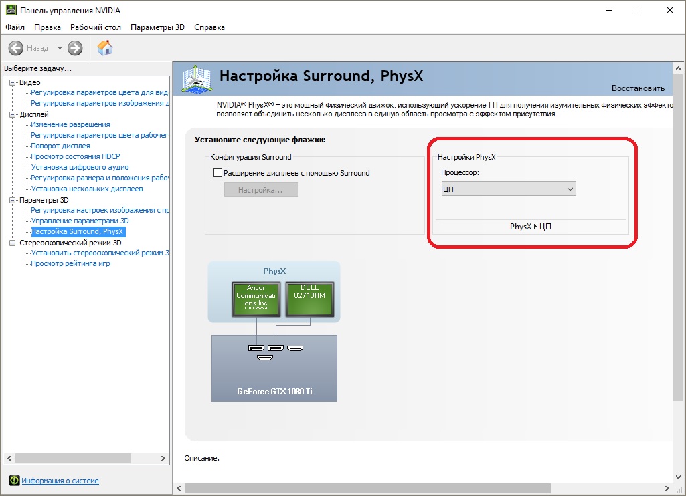
Task: Open the Правка menu
Action: (x=48, y=27)
